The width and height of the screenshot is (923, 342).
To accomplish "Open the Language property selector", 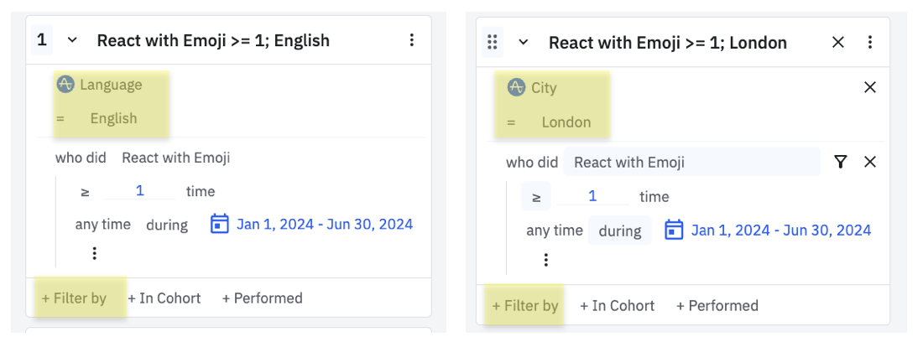I will [111, 85].
